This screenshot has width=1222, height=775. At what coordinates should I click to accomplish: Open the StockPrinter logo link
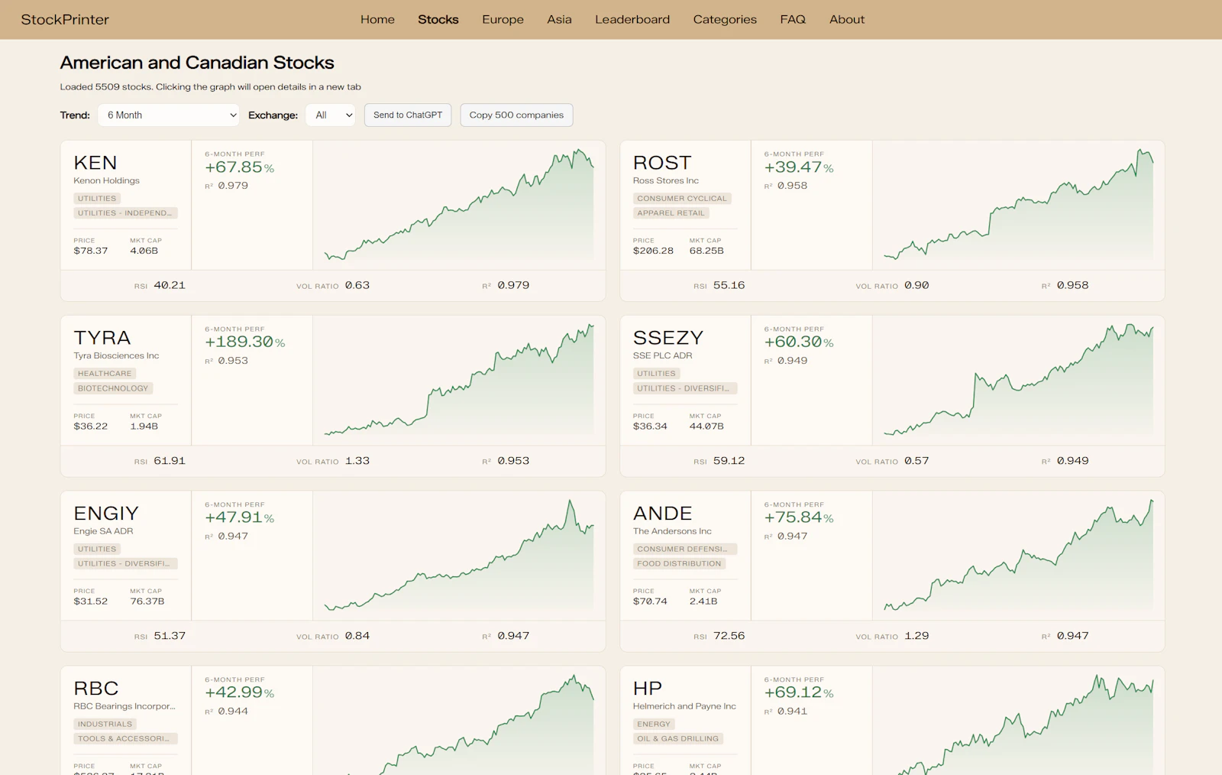(x=65, y=20)
